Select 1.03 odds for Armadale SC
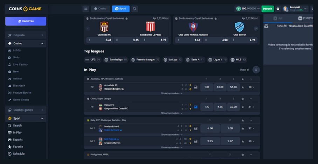 coord(207,87)
